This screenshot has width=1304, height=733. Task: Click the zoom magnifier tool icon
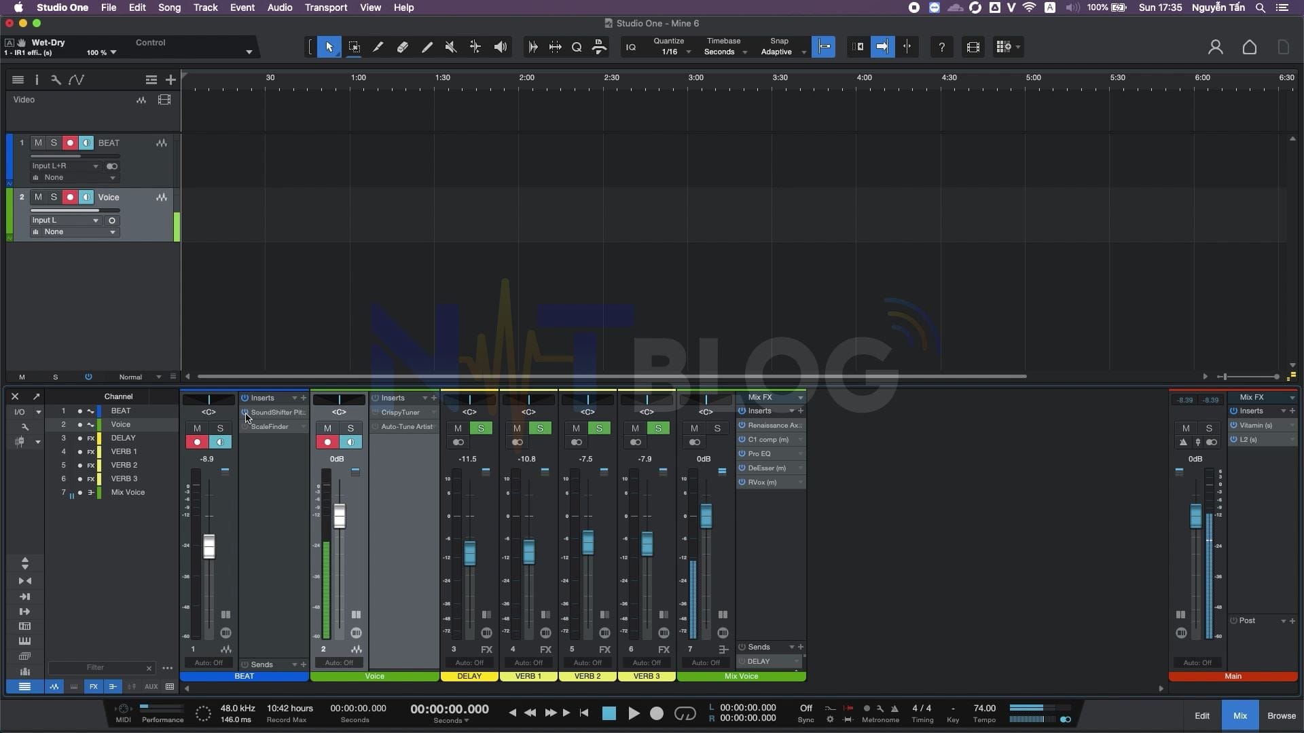(577, 47)
